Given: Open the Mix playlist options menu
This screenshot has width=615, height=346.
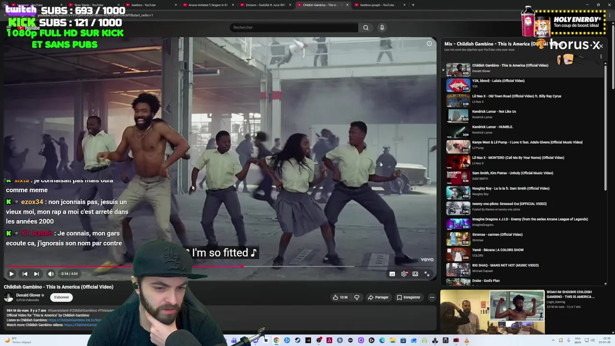Looking at the screenshot, I should [601, 57].
